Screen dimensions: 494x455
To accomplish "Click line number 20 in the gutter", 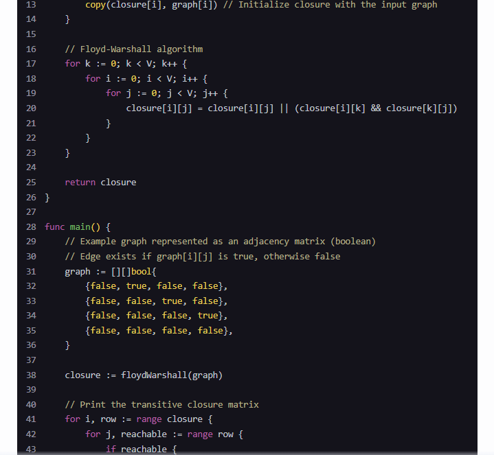I will [x=31, y=108].
